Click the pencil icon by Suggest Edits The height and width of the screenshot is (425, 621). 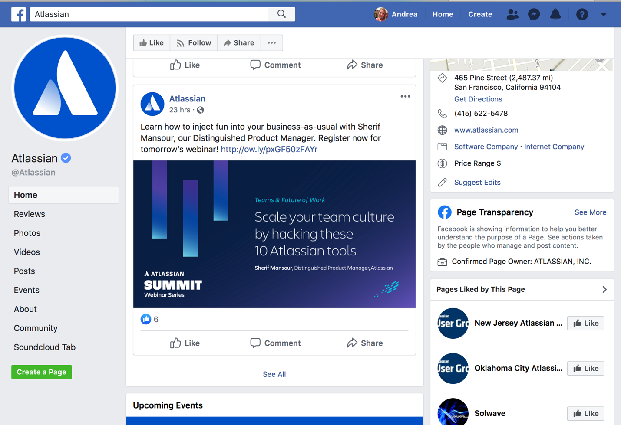442,183
